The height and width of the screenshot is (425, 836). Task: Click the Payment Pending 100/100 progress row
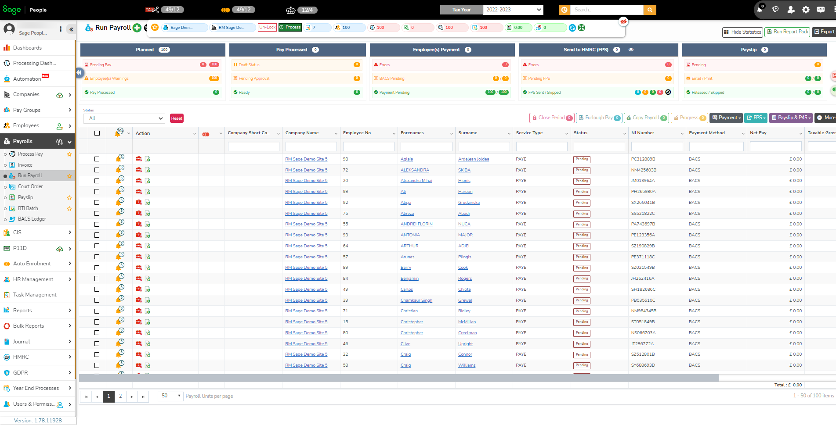442,92
